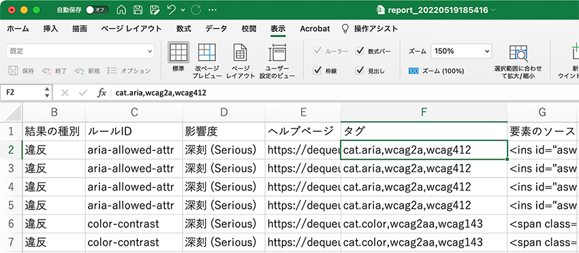
Task: Toggle the 枠線 gridlines checkbox
Action: point(317,71)
